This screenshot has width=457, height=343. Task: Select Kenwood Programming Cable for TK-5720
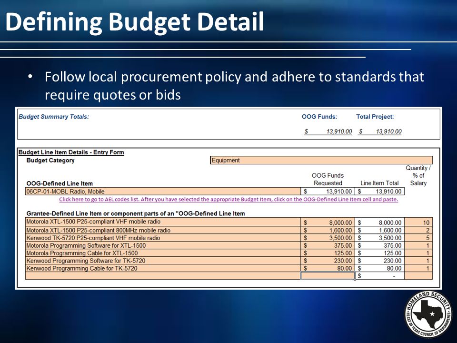click(x=163, y=268)
